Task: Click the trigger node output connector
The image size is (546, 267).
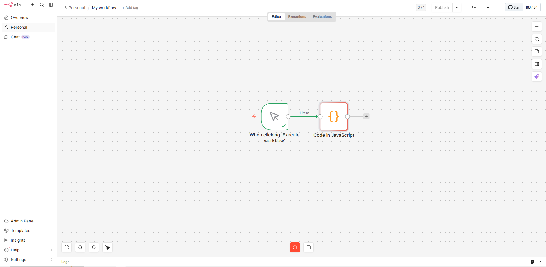Action: [x=288, y=117]
